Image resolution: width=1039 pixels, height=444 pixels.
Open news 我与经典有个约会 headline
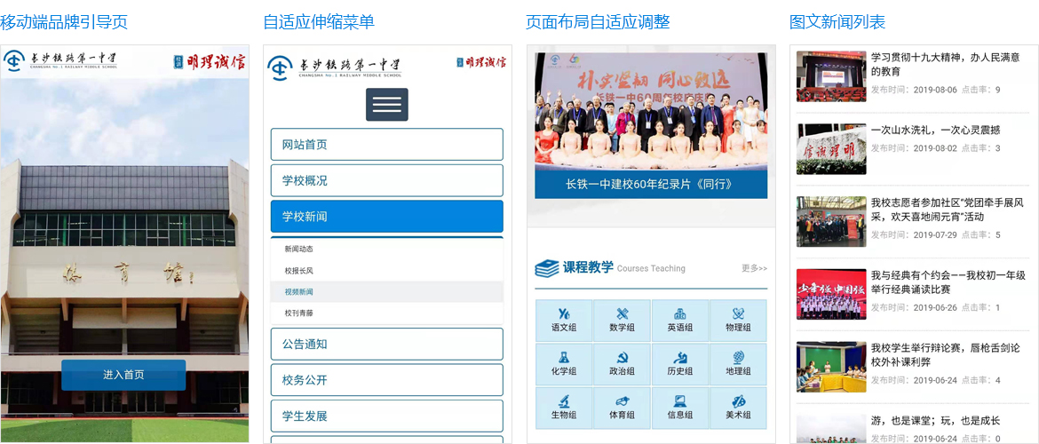[x=948, y=282]
